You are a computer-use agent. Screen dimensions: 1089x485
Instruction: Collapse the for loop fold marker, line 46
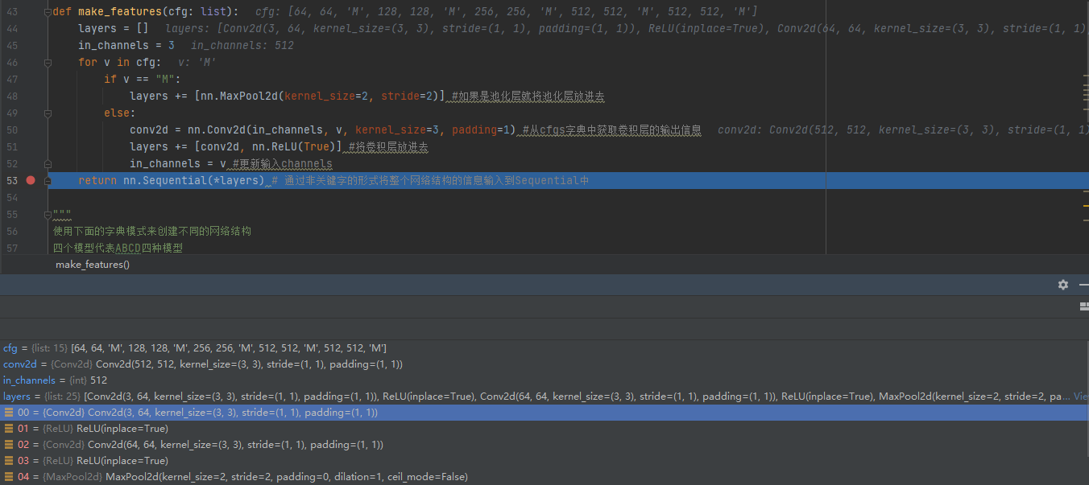[48, 63]
